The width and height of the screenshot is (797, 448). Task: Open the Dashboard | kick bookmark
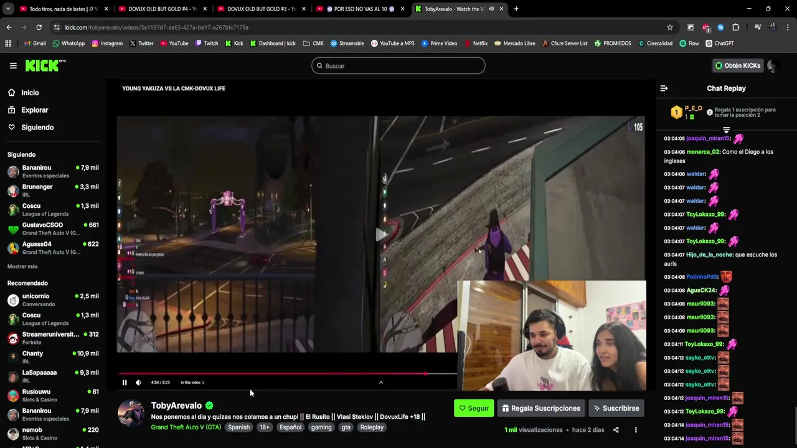point(273,44)
